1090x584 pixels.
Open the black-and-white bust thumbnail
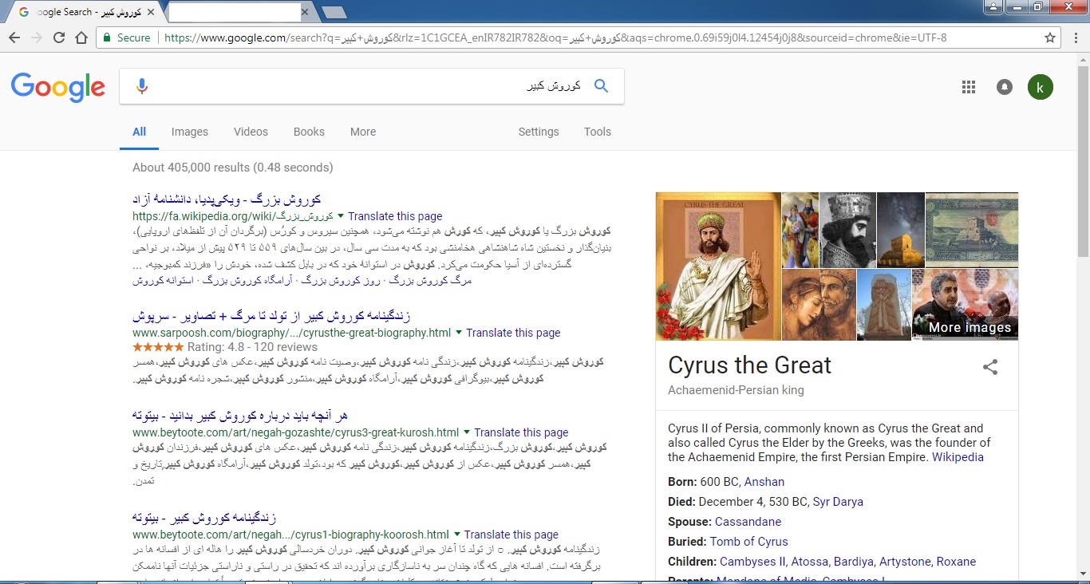847,230
